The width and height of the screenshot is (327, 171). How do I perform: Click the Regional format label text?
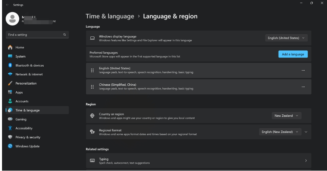point(110,130)
